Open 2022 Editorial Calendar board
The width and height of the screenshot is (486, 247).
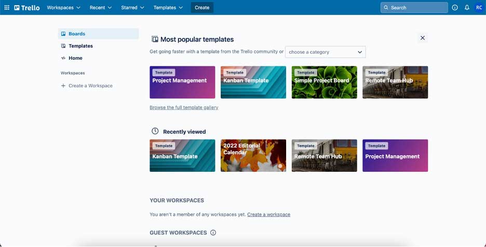click(253, 156)
